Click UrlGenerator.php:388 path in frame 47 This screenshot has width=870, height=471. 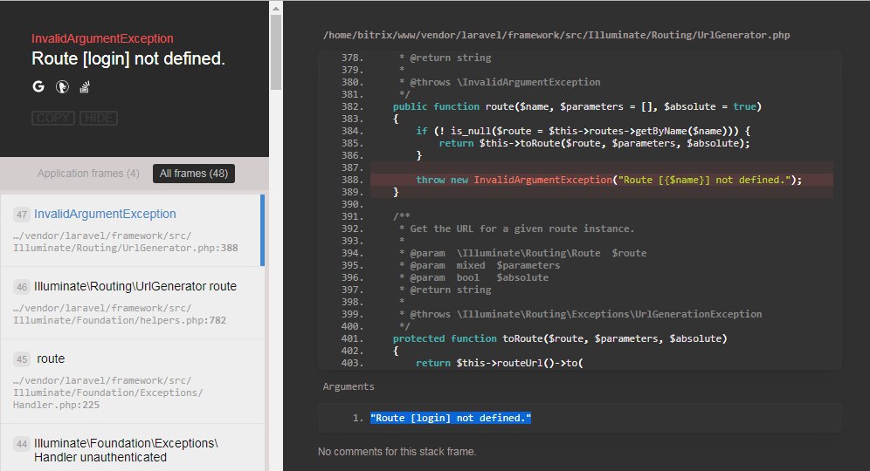(x=126, y=242)
